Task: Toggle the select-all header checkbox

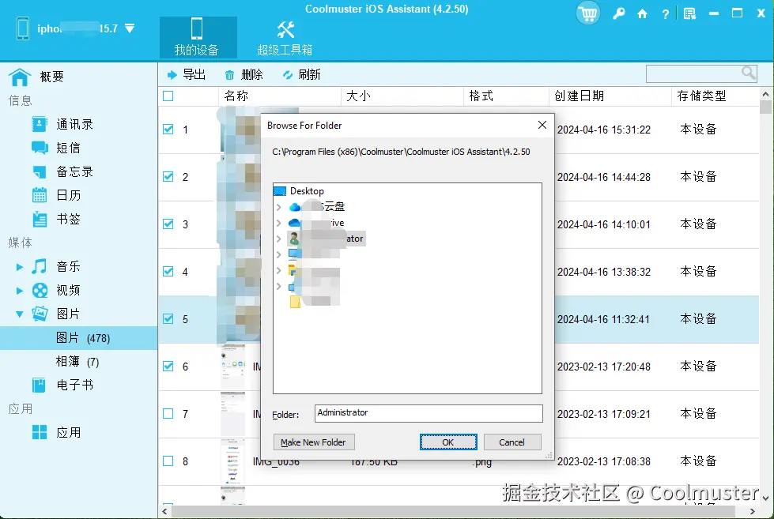Action: (x=168, y=96)
